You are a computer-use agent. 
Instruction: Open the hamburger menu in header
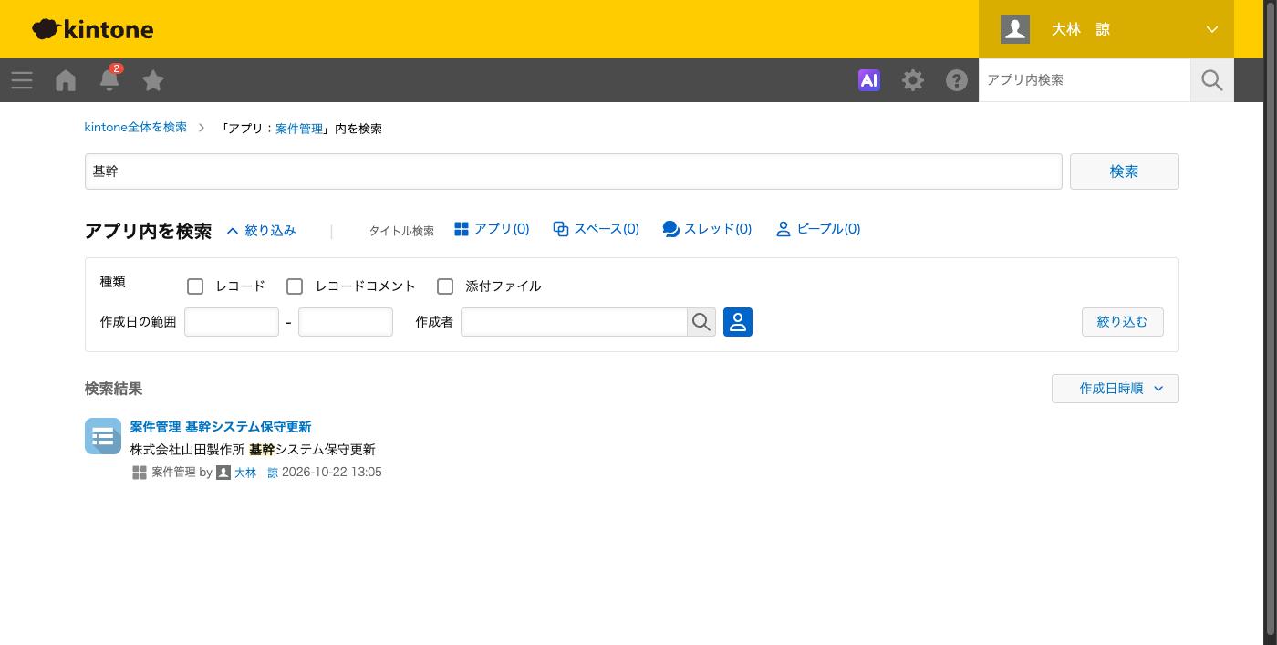[x=22, y=80]
